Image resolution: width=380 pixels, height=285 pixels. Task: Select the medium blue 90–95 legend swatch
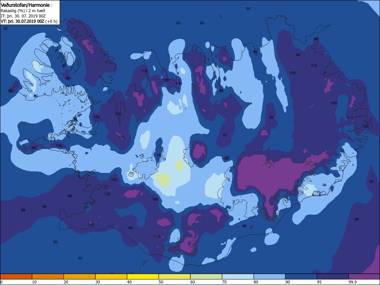[301, 277]
